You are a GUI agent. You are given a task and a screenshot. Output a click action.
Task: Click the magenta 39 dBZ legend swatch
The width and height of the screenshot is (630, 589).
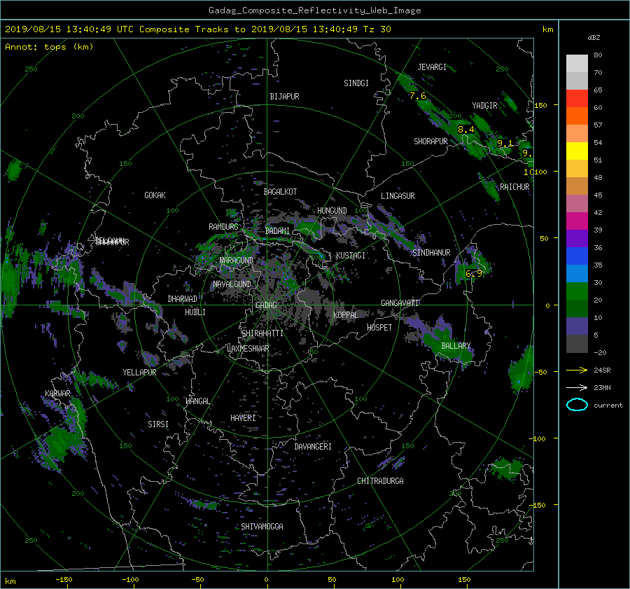(x=577, y=221)
